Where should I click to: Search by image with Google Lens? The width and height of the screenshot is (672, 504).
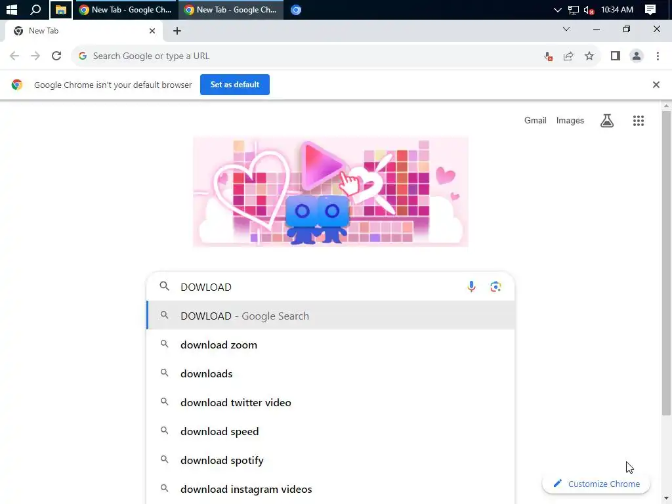(x=495, y=287)
